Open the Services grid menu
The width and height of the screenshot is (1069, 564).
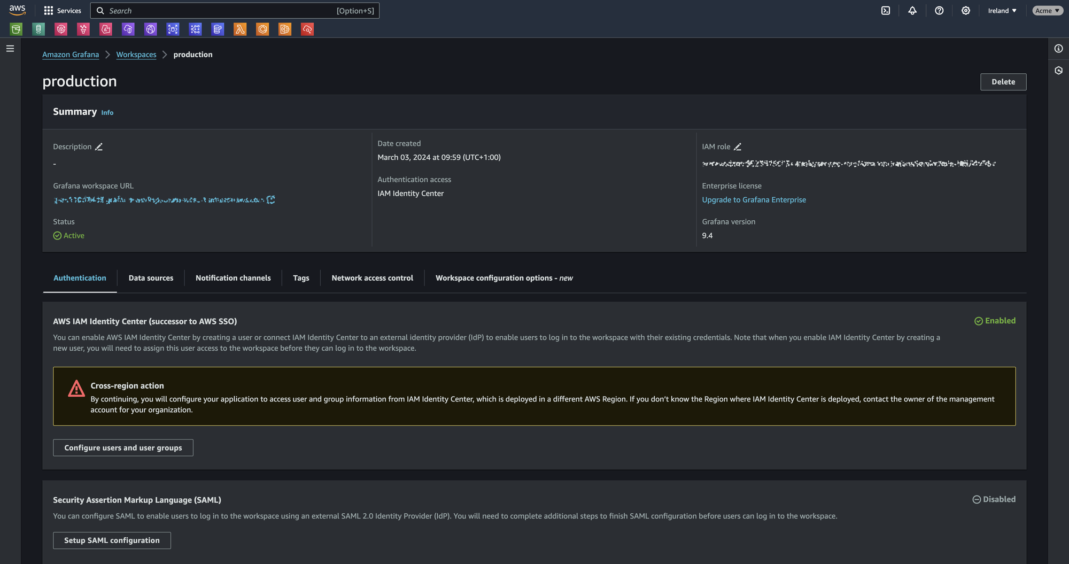pyautogui.click(x=63, y=11)
